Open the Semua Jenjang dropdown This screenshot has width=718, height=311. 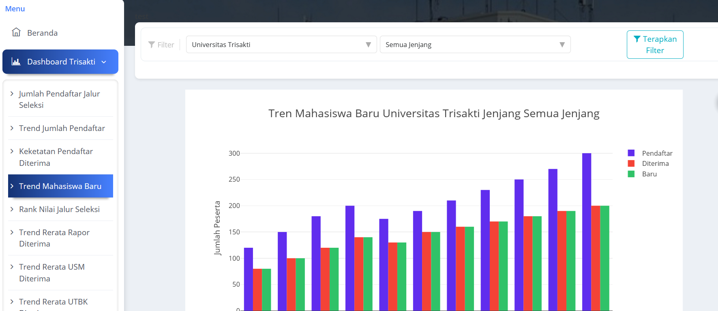475,45
